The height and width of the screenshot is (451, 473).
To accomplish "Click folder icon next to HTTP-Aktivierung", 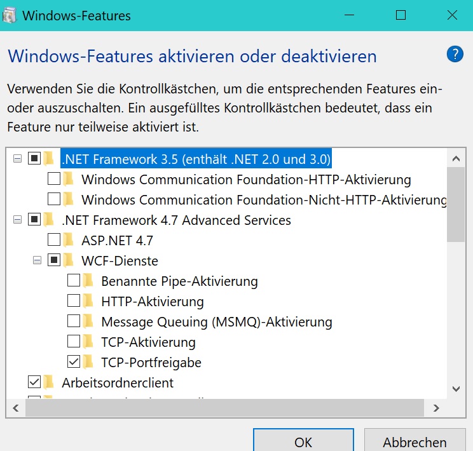I will point(88,301).
